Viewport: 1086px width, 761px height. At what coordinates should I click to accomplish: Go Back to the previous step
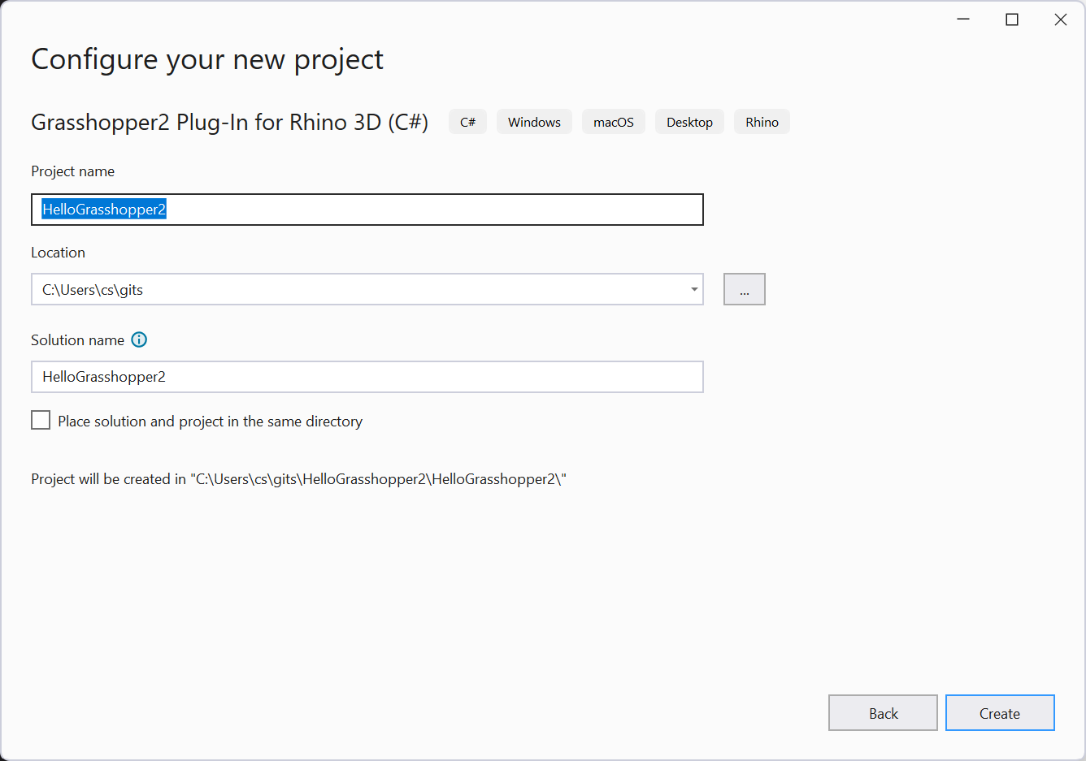coord(883,713)
